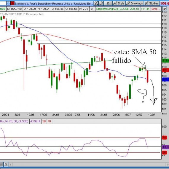Viewport: 169px width, 169px height.
Task: Open the Studies menu
Action: click(x=152, y=3)
